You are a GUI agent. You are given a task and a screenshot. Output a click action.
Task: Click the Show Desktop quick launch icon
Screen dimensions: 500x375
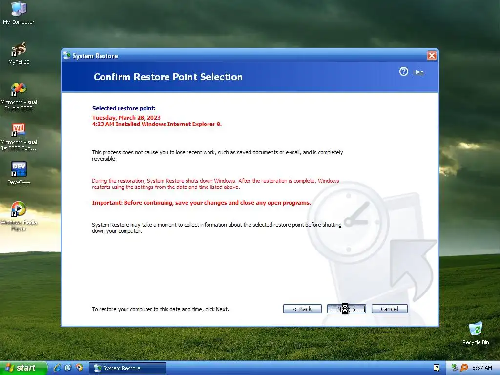(68, 368)
